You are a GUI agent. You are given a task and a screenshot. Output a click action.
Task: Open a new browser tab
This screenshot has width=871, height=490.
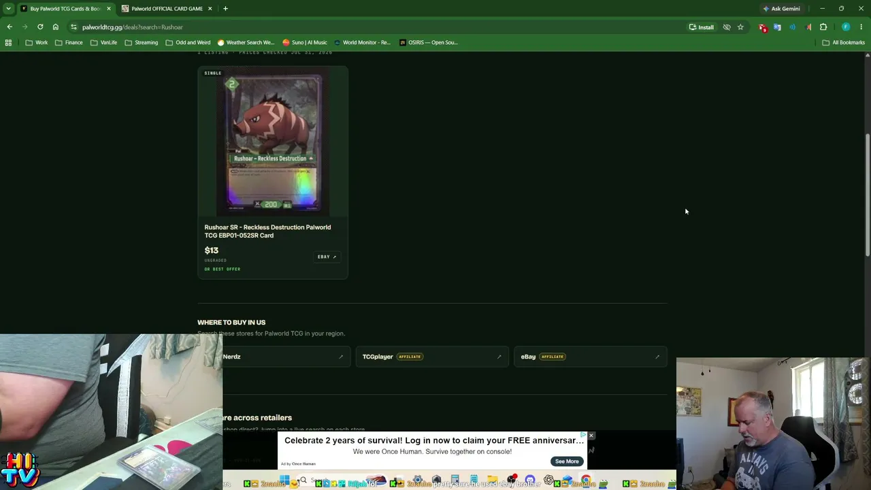225,9
